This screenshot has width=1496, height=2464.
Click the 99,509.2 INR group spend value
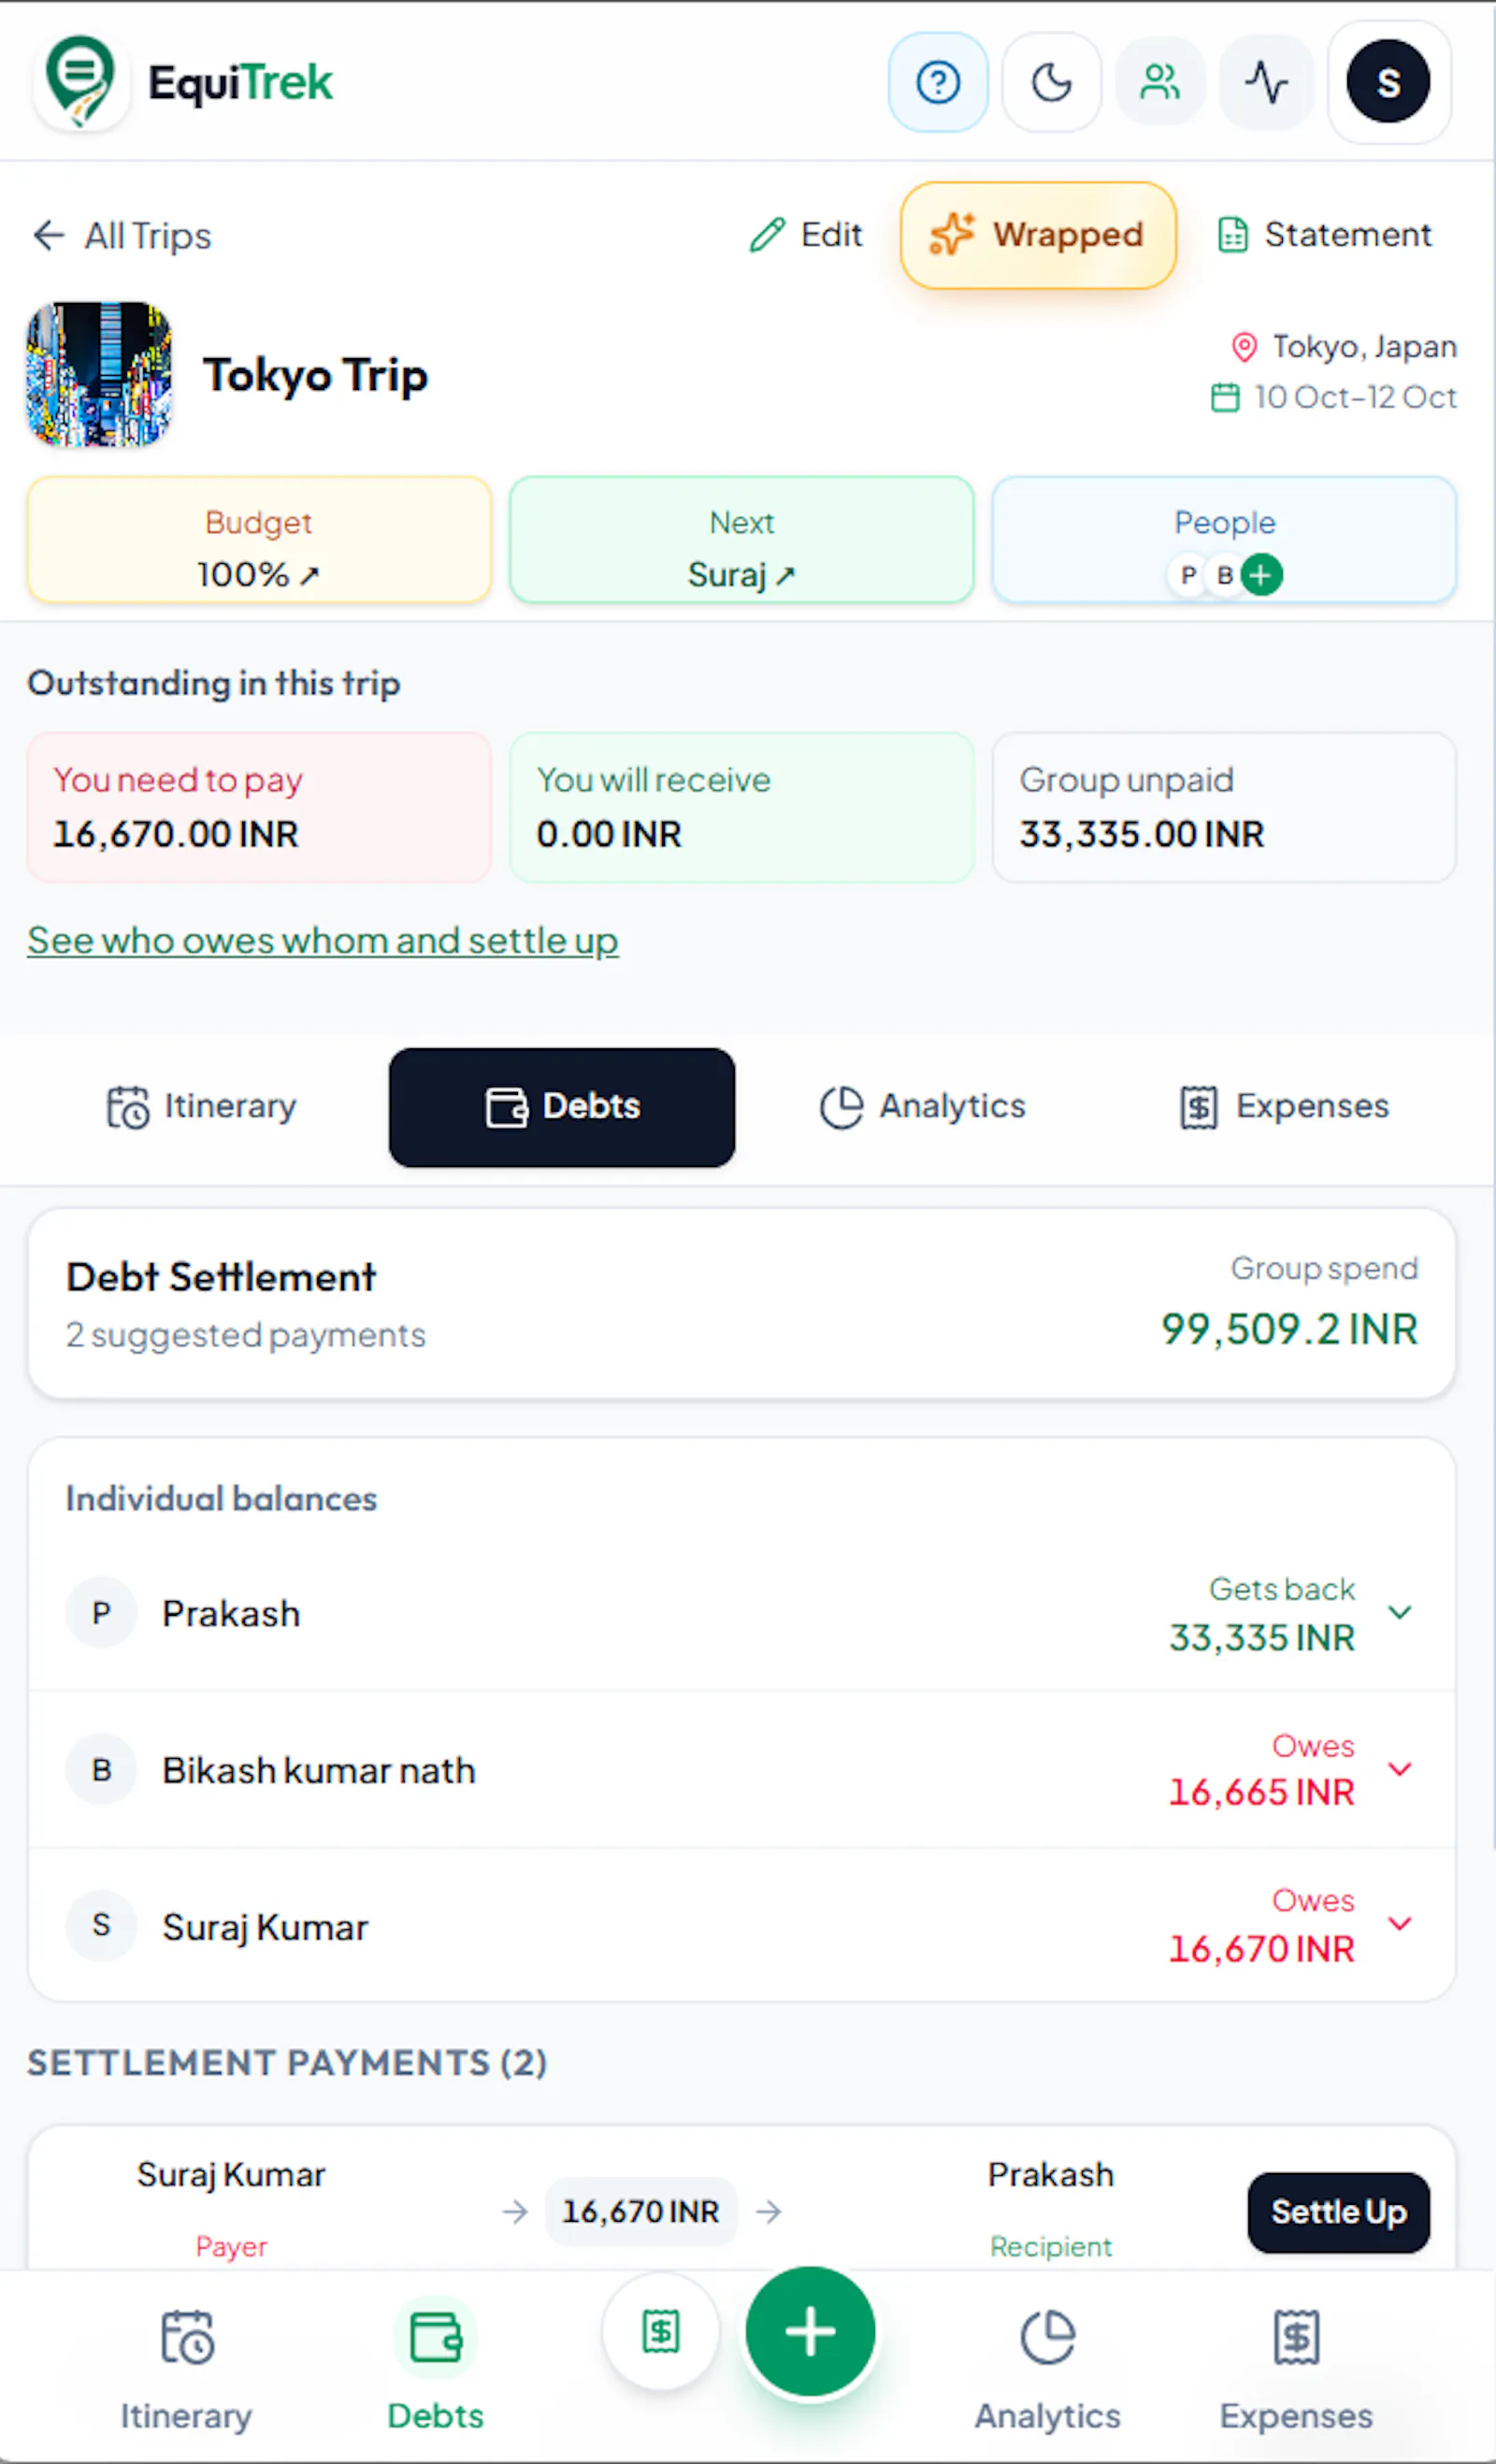coord(1290,1330)
